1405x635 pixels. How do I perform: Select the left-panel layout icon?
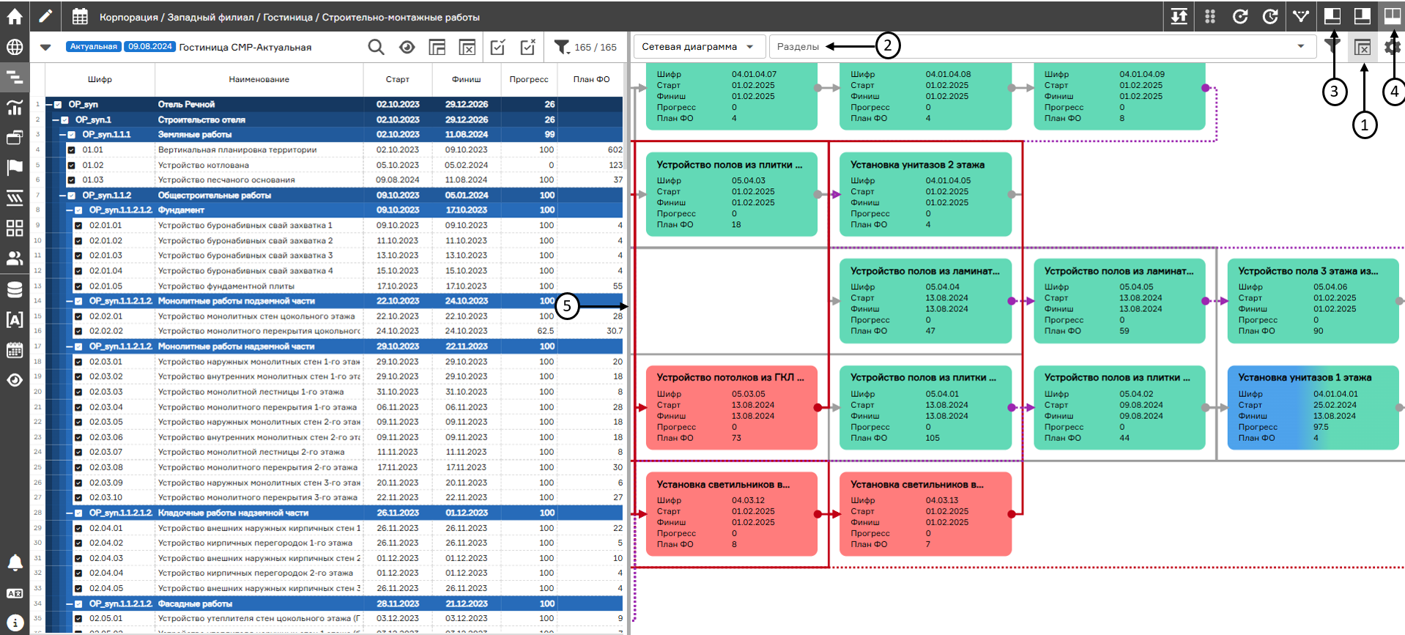tap(1332, 16)
